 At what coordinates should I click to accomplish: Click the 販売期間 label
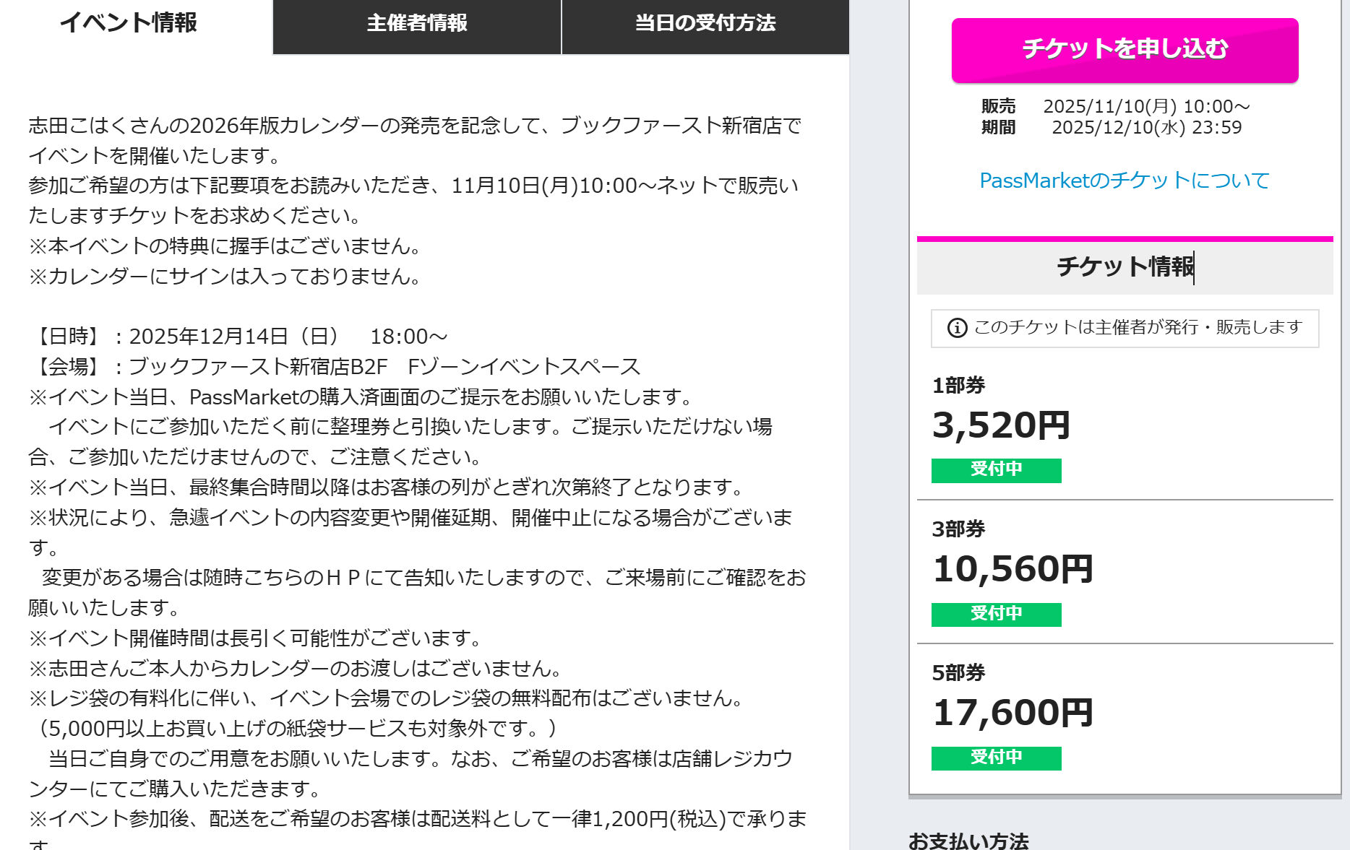[998, 117]
